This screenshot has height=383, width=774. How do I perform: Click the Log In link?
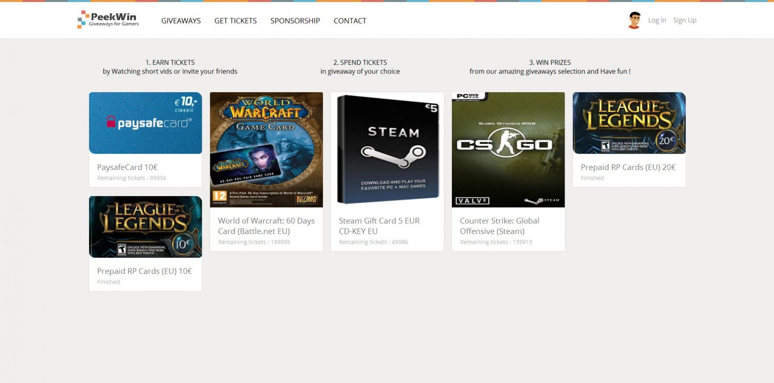pos(657,20)
